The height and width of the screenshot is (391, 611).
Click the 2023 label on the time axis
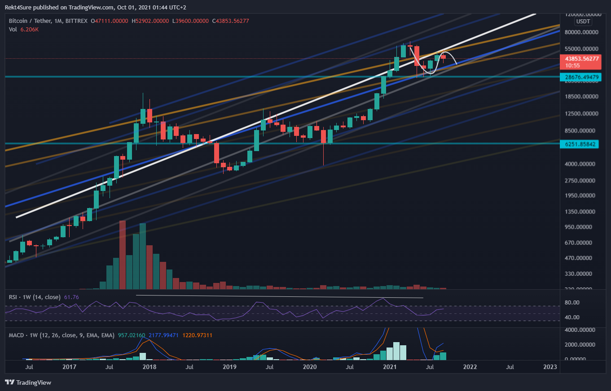pos(550,367)
